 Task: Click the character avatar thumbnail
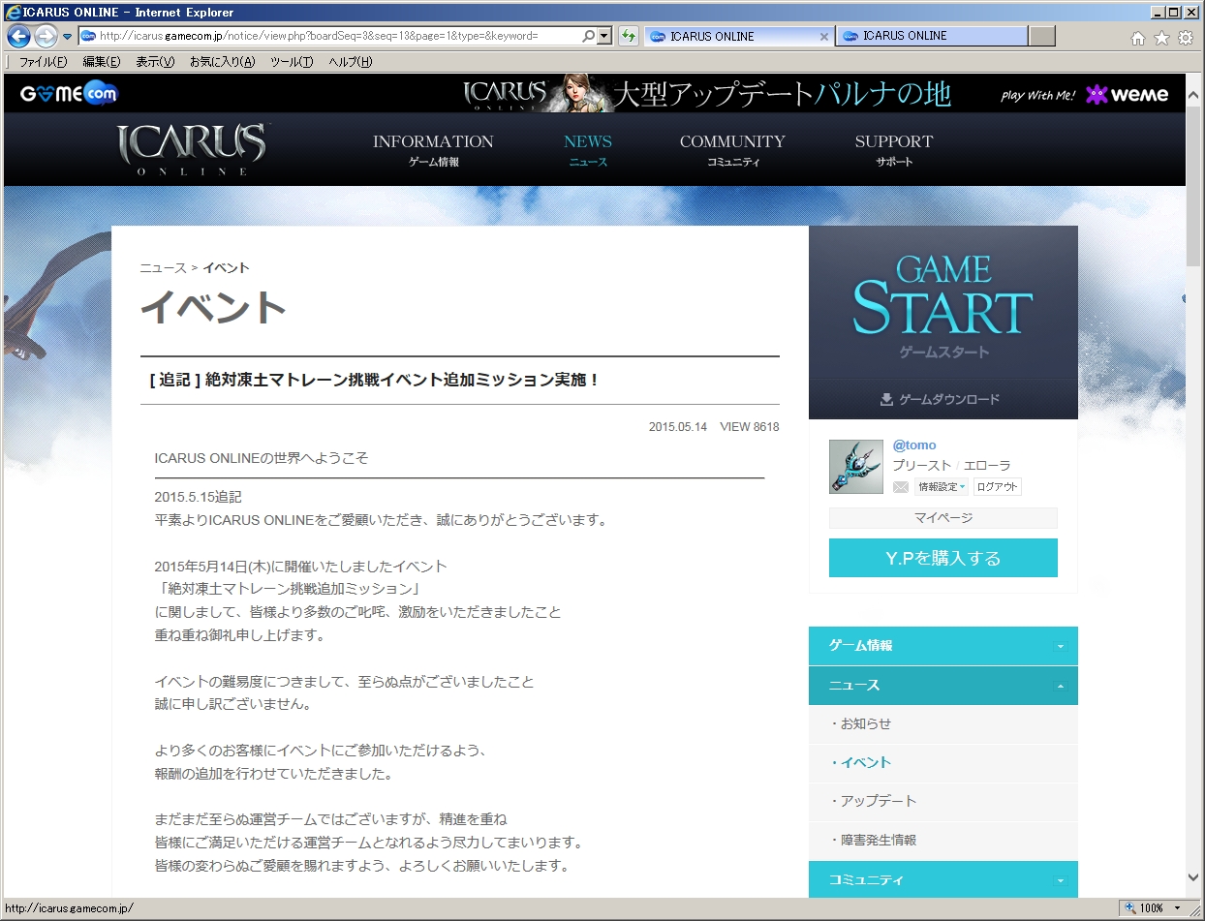pyautogui.click(x=856, y=467)
